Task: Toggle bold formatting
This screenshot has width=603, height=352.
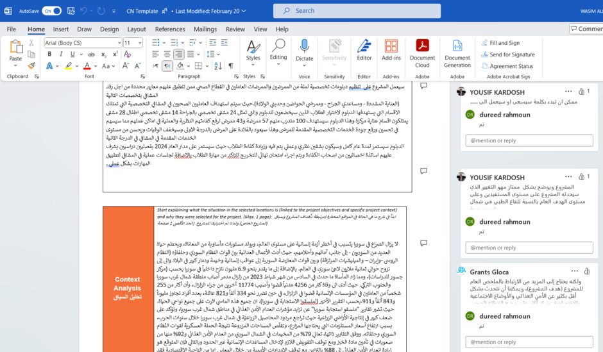Action: click(x=49, y=54)
